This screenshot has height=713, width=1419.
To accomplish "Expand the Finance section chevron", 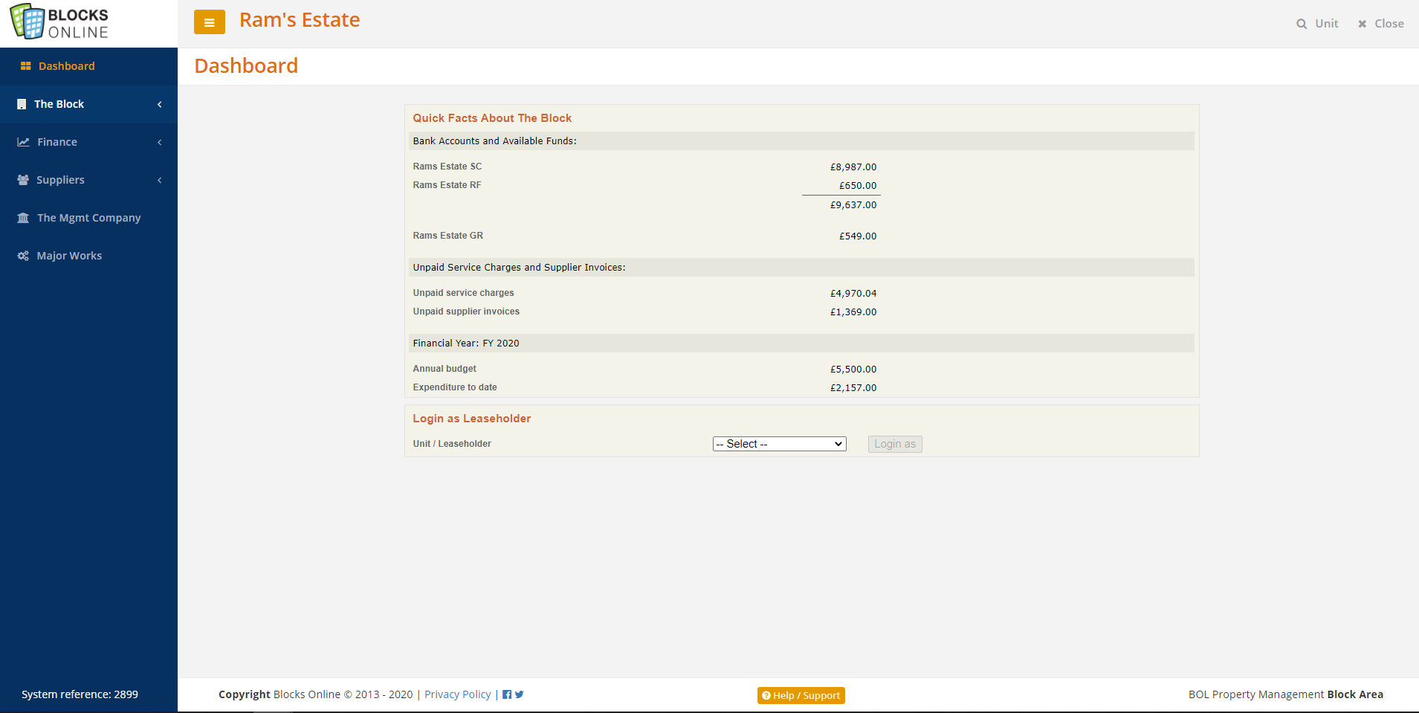I will click(160, 142).
